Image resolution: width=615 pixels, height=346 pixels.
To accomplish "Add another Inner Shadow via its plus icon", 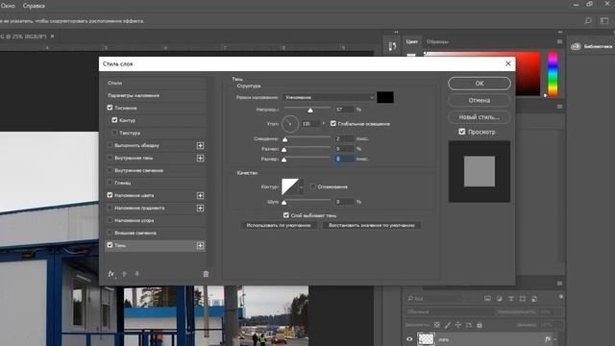I will pyautogui.click(x=200, y=158).
